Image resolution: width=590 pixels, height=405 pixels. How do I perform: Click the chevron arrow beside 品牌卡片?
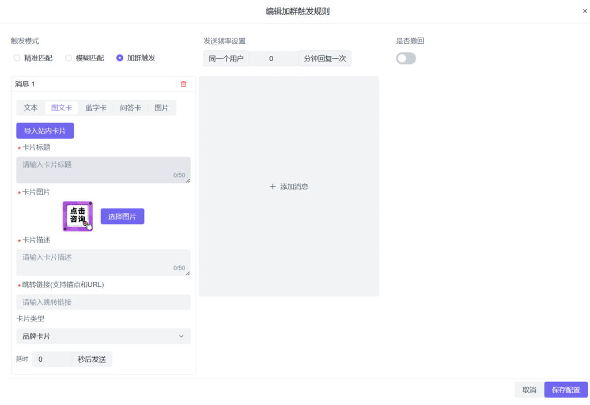(x=181, y=336)
